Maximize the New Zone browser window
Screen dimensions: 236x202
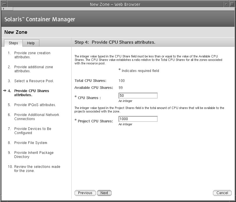[x=232, y=4]
